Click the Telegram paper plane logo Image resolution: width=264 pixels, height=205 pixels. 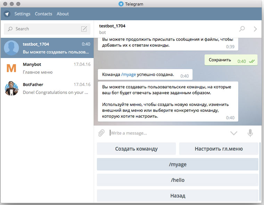coord(7,14)
